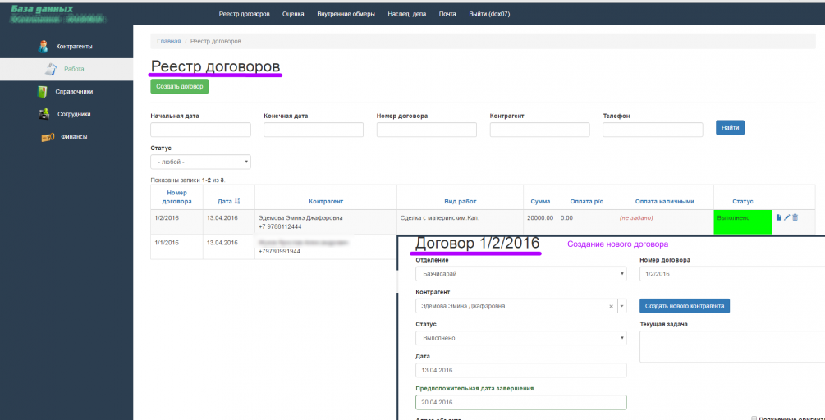Viewport: 825px width, 420px height.
Task: Focus the Номер договора filter field
Action: click(x=427, y=130)
